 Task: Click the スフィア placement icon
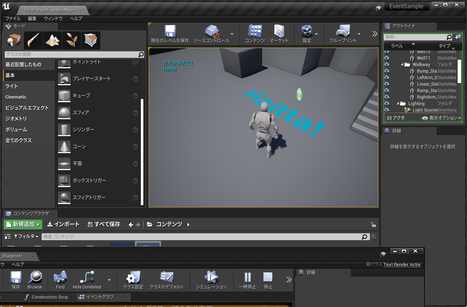(64, 113)
